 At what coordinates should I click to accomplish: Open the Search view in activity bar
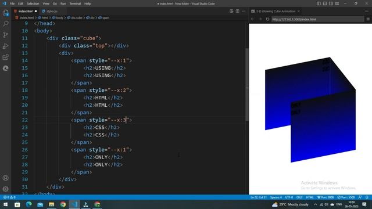click(x=5, y=23)
